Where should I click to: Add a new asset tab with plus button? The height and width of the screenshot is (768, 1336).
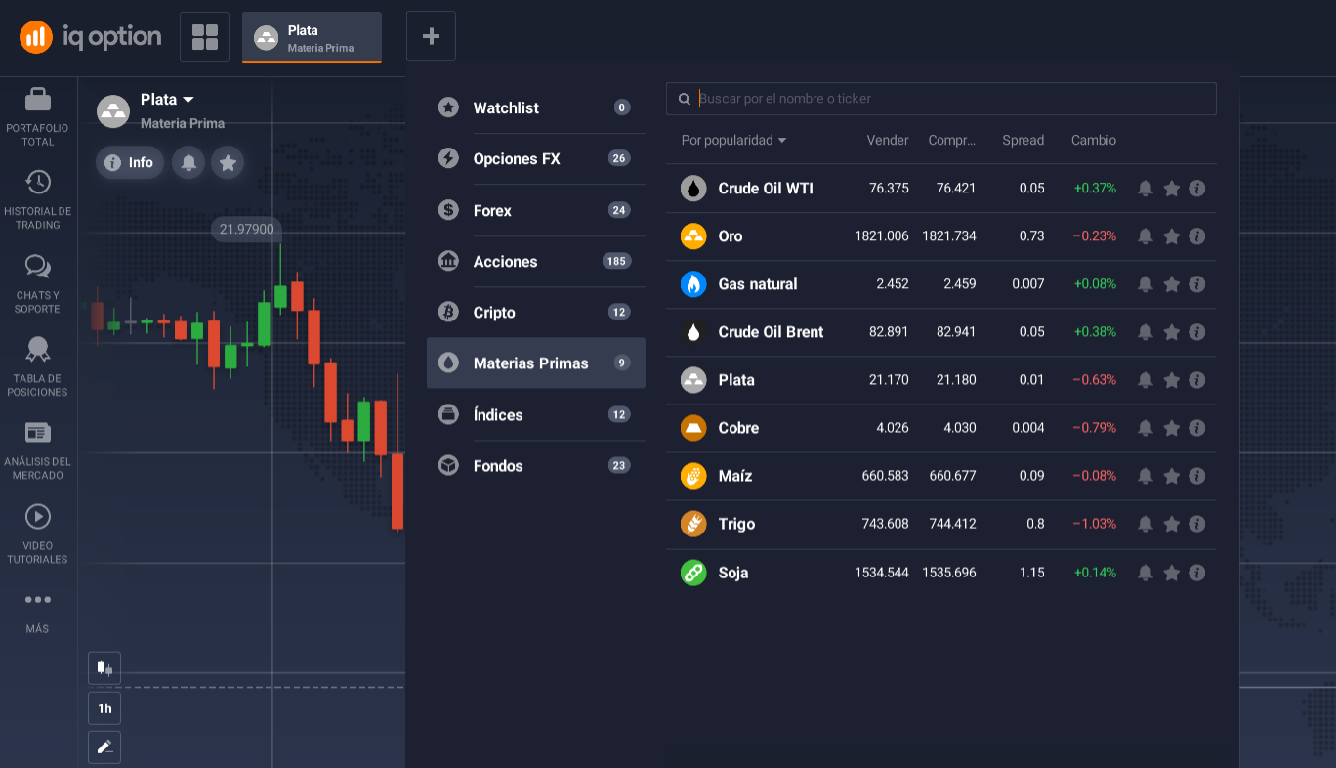[x=431, y=37]
